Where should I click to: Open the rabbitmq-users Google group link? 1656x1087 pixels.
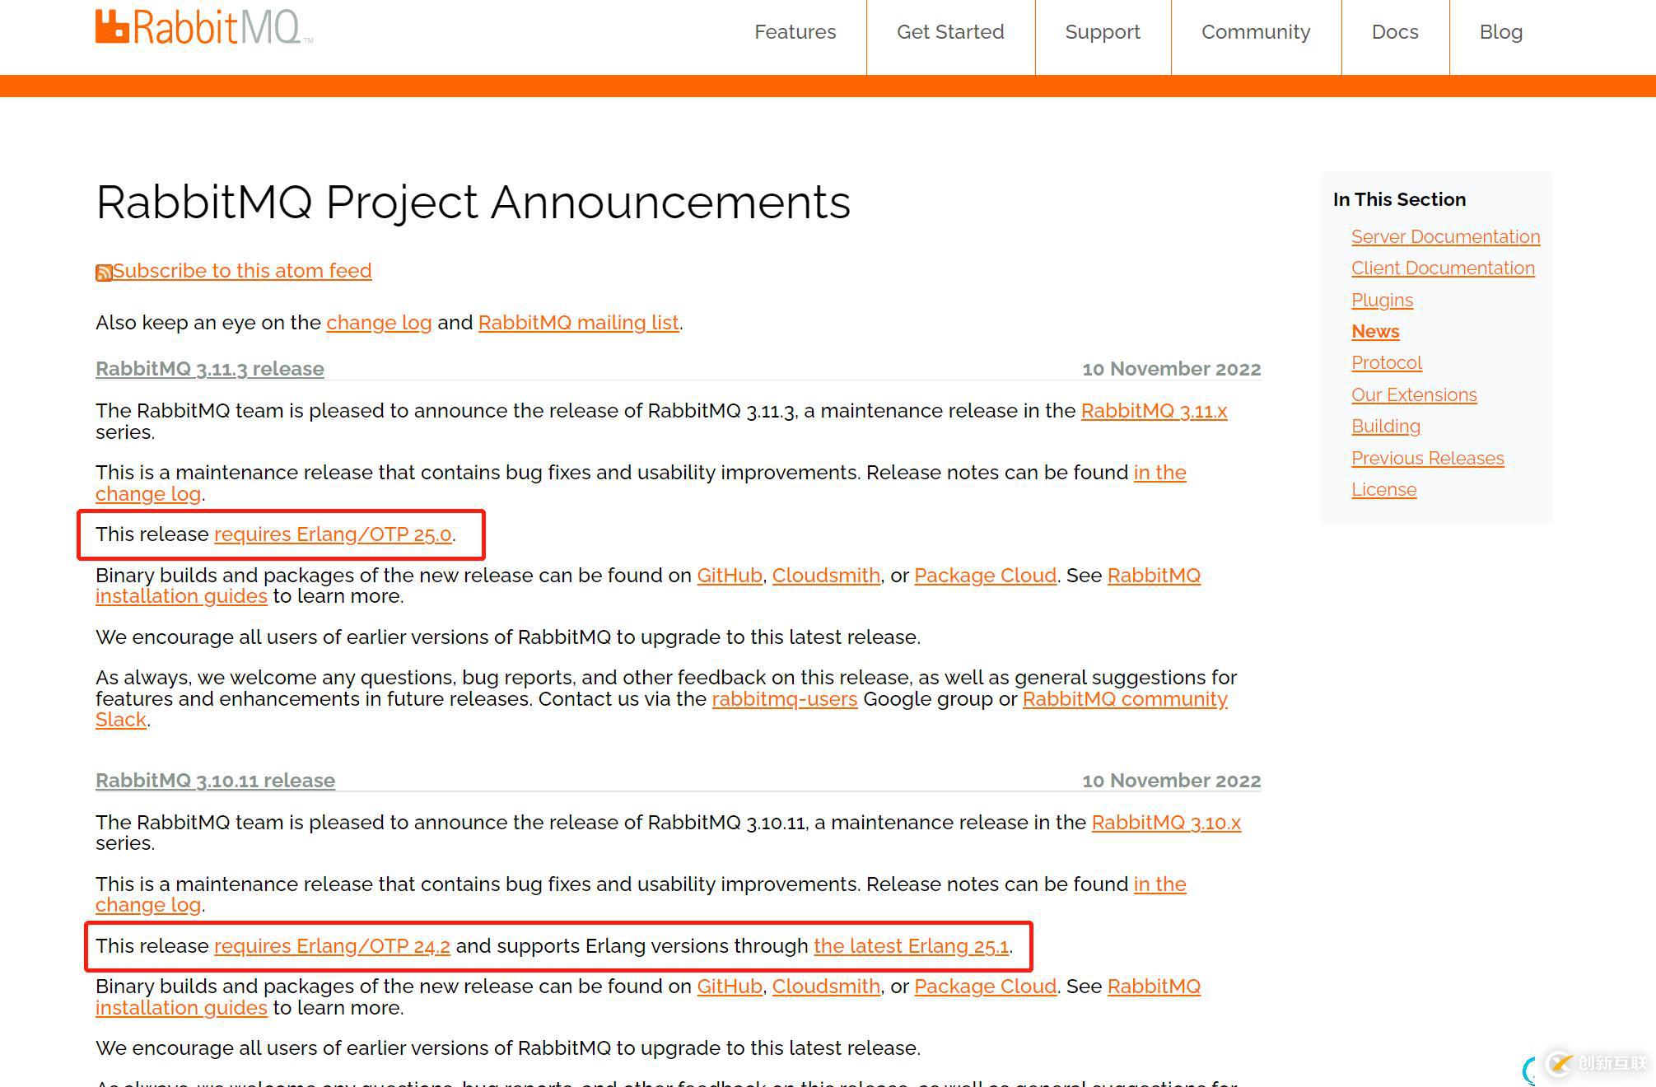click(784, 699)
